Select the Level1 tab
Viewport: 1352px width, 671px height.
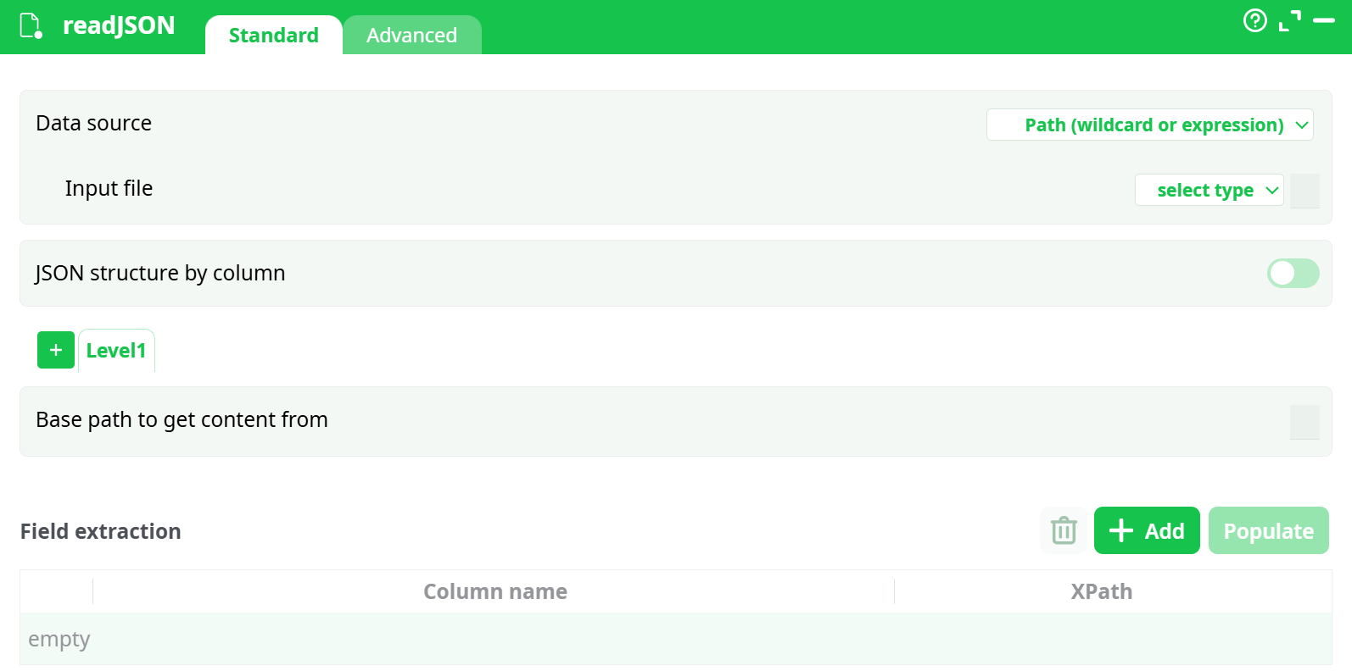116,351
